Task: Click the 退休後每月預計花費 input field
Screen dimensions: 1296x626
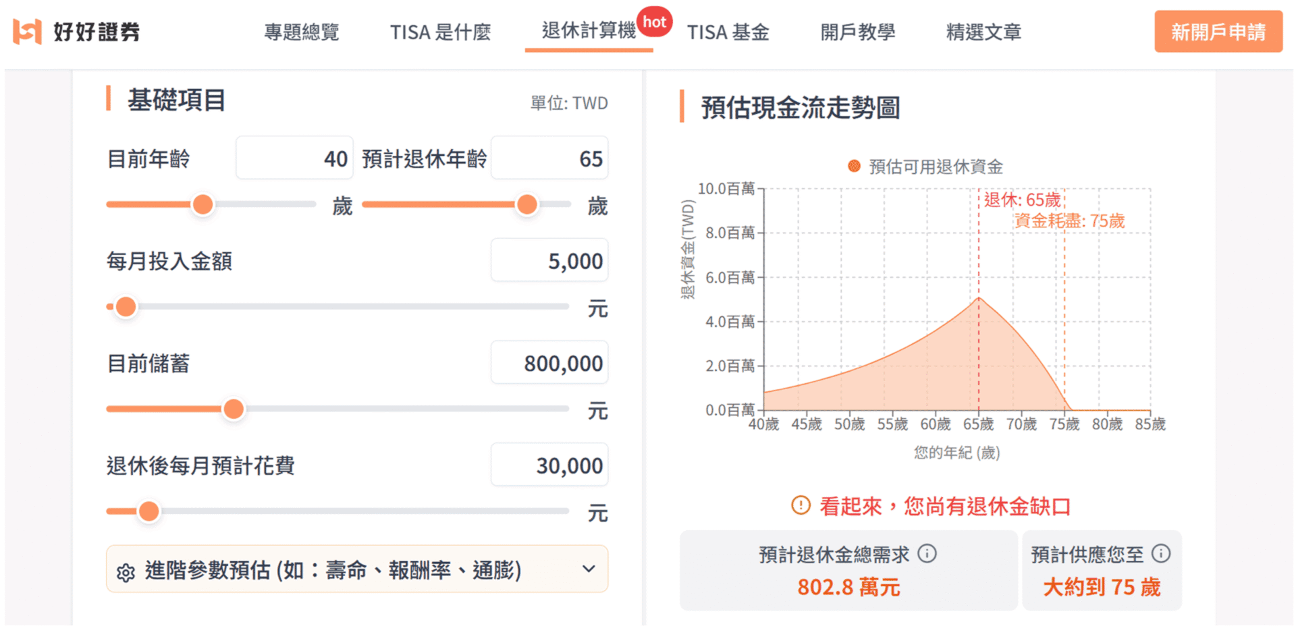Action: pyautogui.click(x=549, y=465)
